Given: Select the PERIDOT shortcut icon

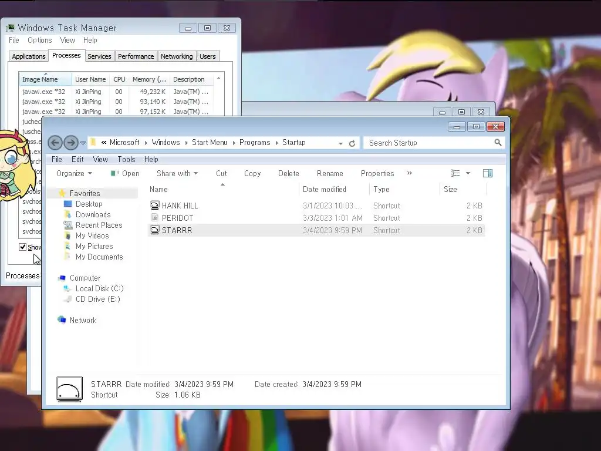Looking at the screenshot, I should [154, 217].
